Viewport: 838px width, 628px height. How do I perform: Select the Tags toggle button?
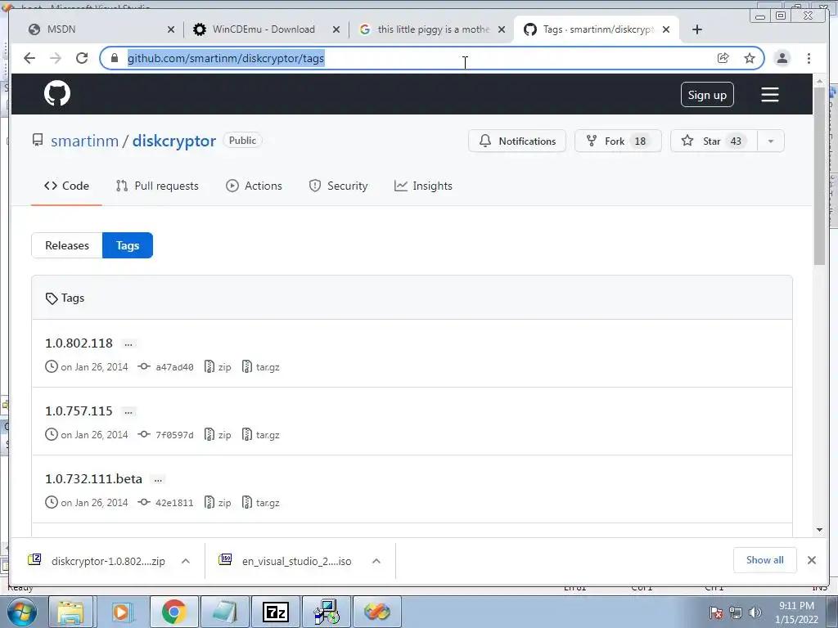(127, 245)
